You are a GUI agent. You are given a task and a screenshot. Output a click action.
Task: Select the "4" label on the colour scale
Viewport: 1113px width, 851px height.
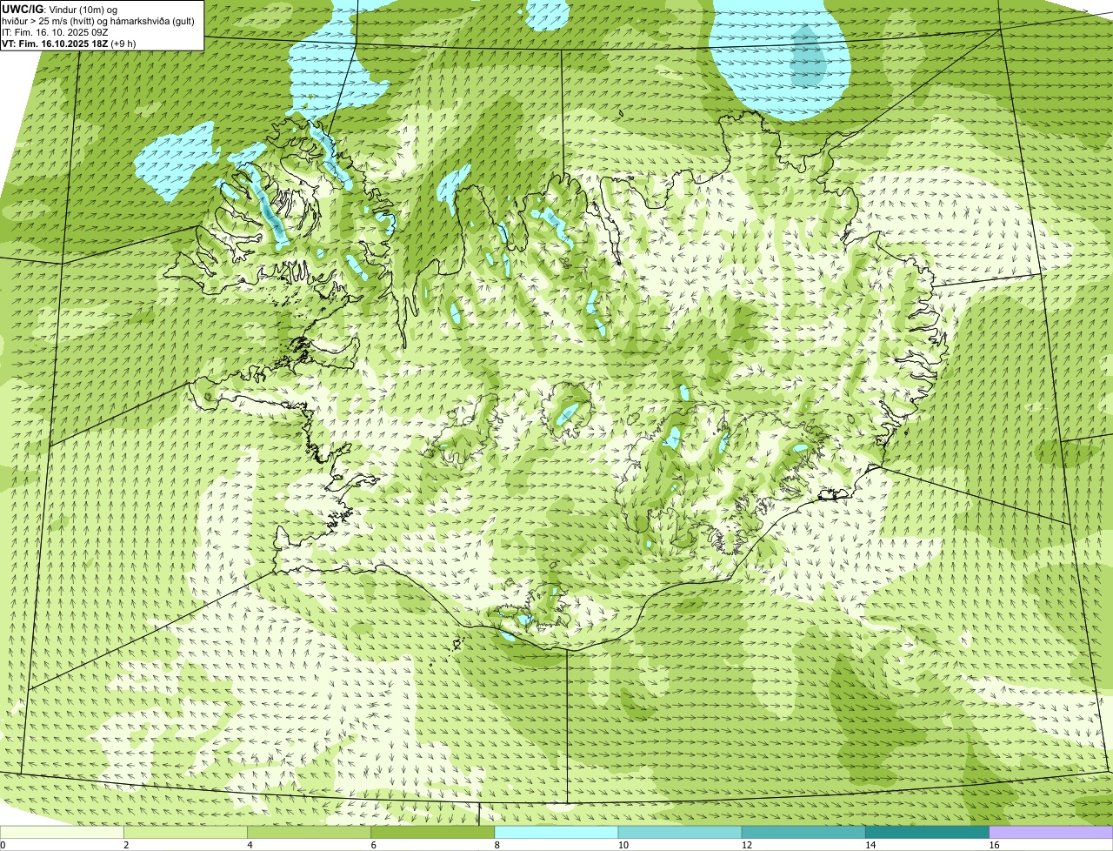[250, 845]
